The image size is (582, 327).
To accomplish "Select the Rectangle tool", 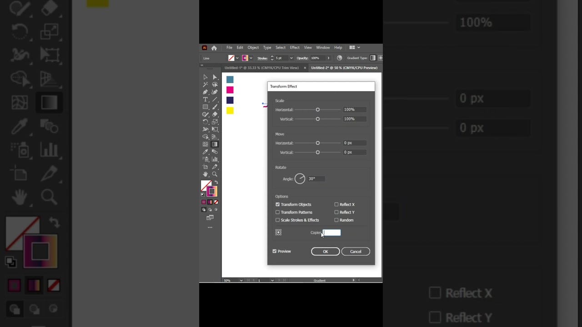I will pyautogui.click(x=206, y=107).
